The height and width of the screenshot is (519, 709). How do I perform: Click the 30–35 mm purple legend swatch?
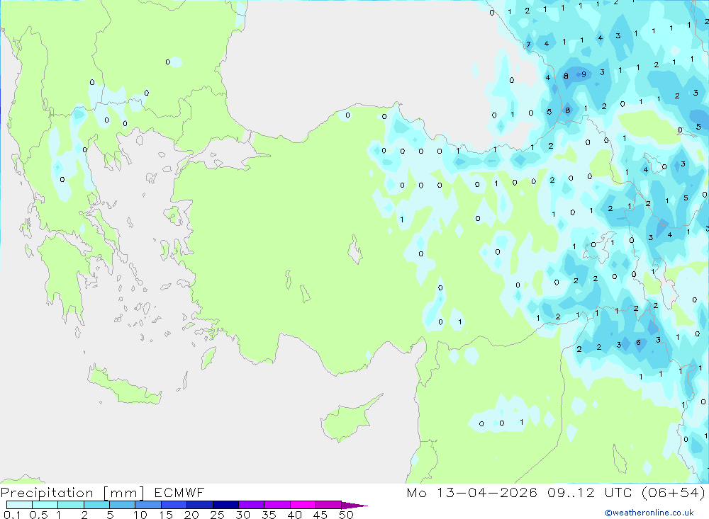pyautogui.click(x=252, y=505)
